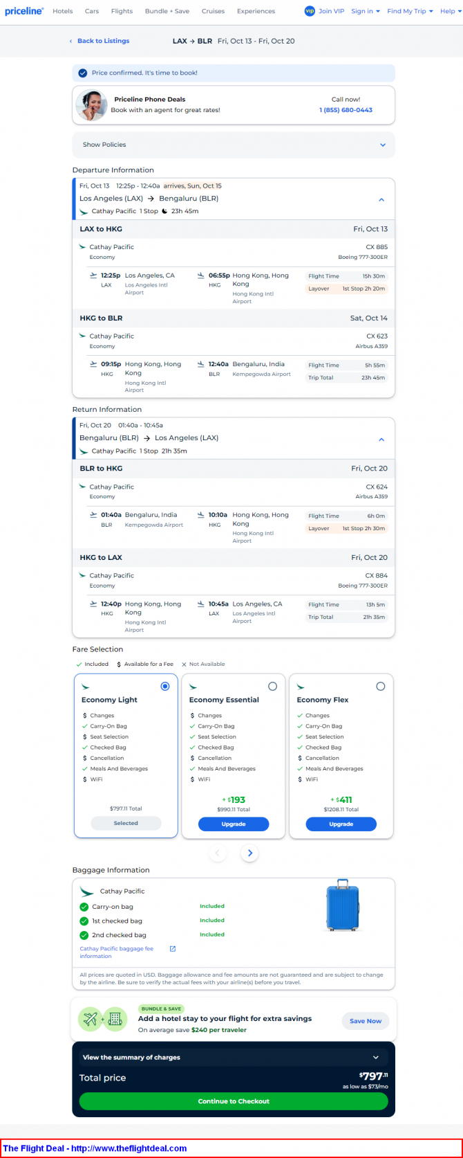The height and width of the screenshot is (1158, 463).
Task: Click the previous fare arrow button
Action: pyautogui.click(x=218, y=853)
